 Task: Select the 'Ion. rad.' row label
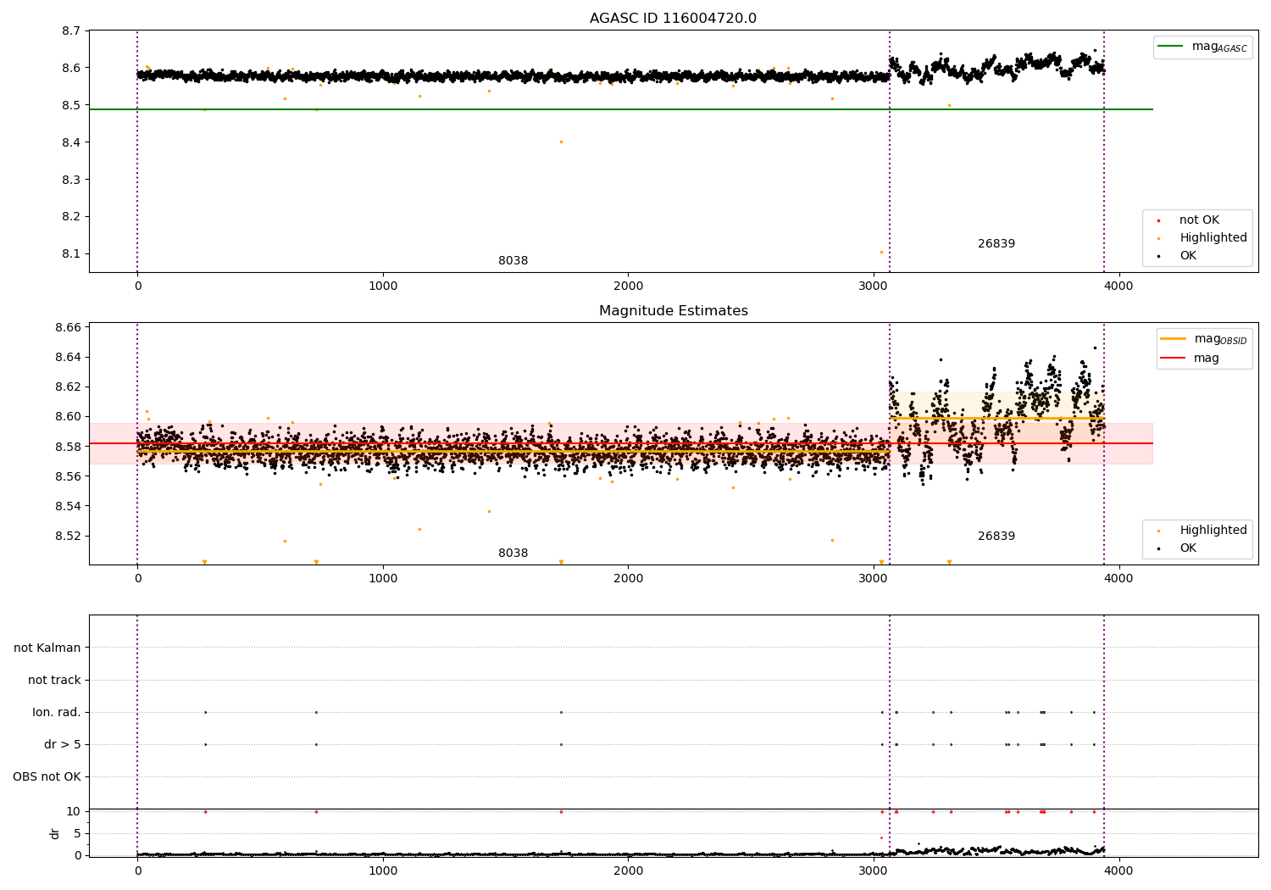(57, 713)
